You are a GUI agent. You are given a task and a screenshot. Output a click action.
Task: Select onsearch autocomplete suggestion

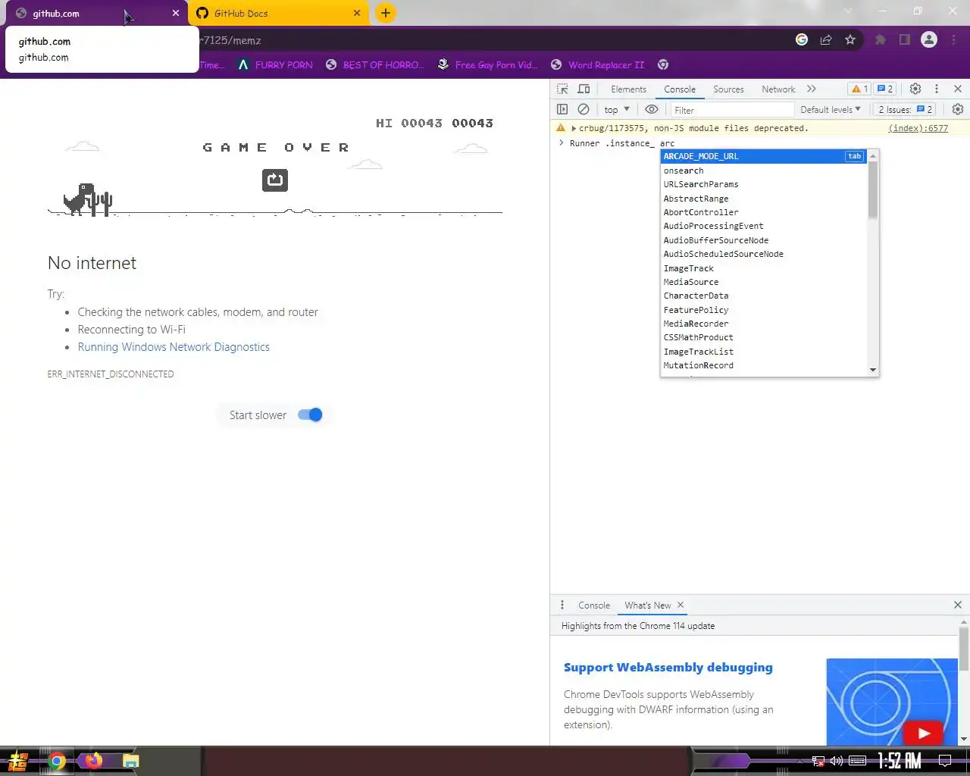pos(763,171)
